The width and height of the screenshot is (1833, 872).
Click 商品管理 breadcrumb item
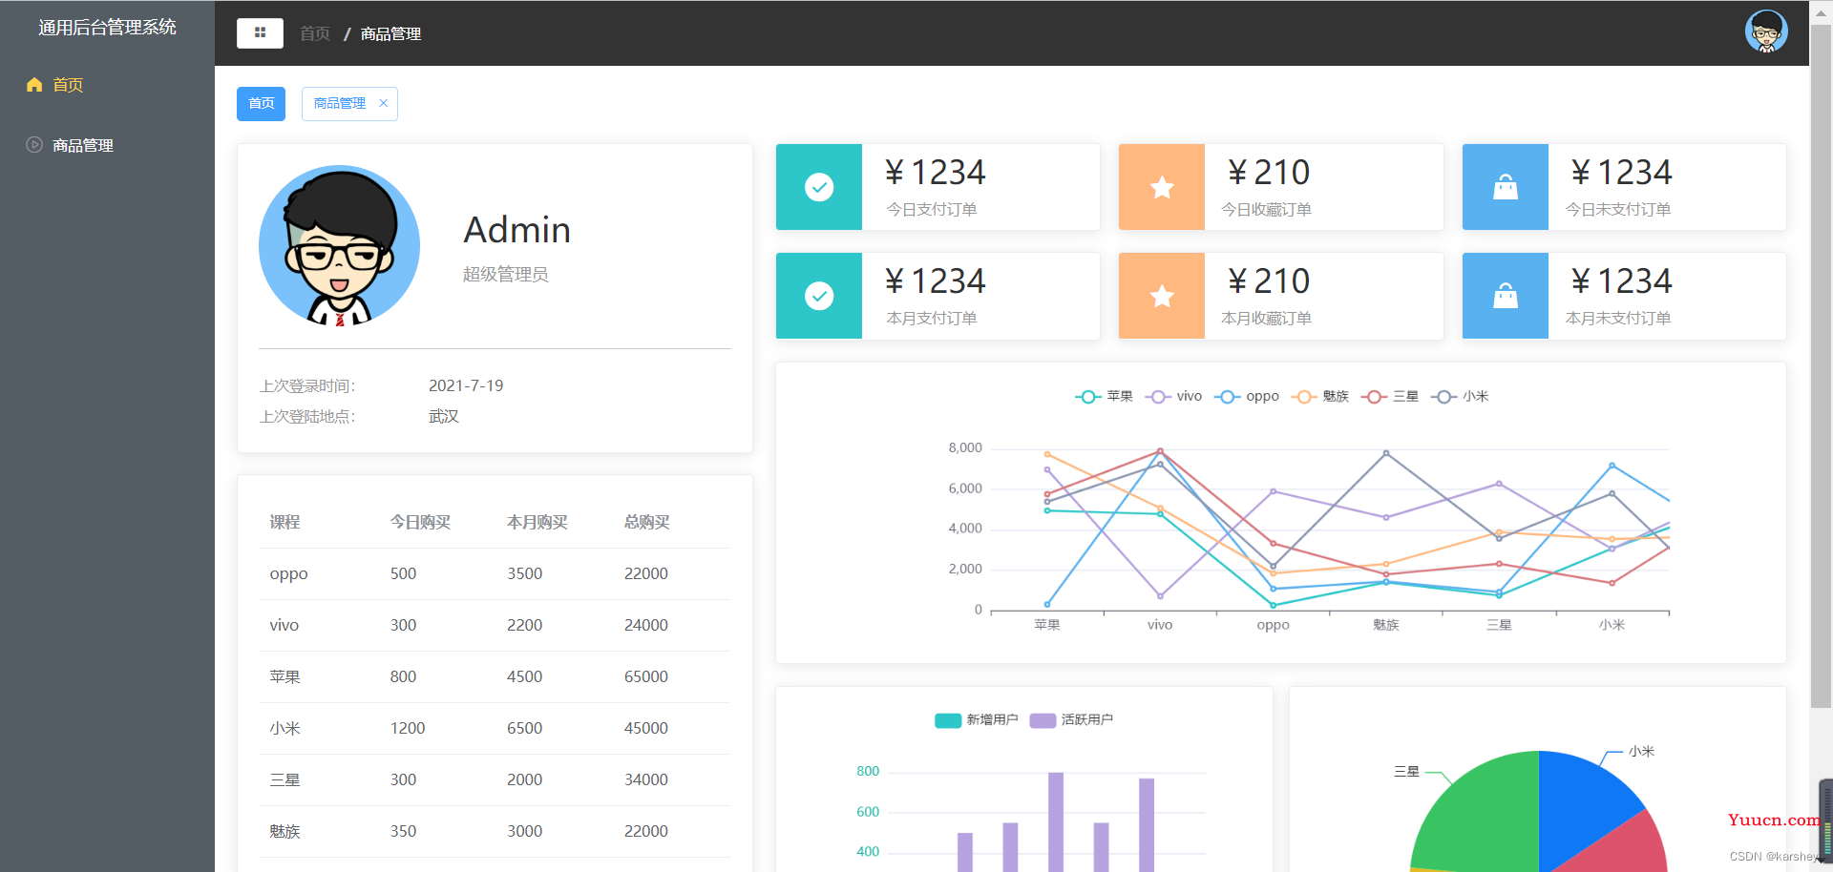(x=390, y=33)
